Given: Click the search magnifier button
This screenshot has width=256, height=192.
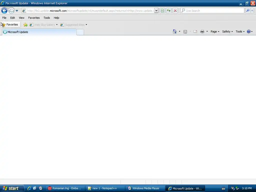Looking at the screenshot, I should pyautogui.click(x=248, y=11).
